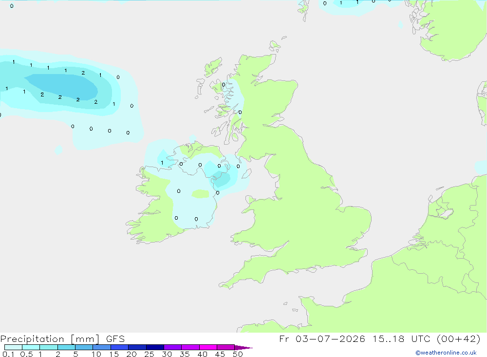Screen dimensions: 487x357
Task: Pick the 5–10 mm blue legend segment
Action: coord(84,347)
